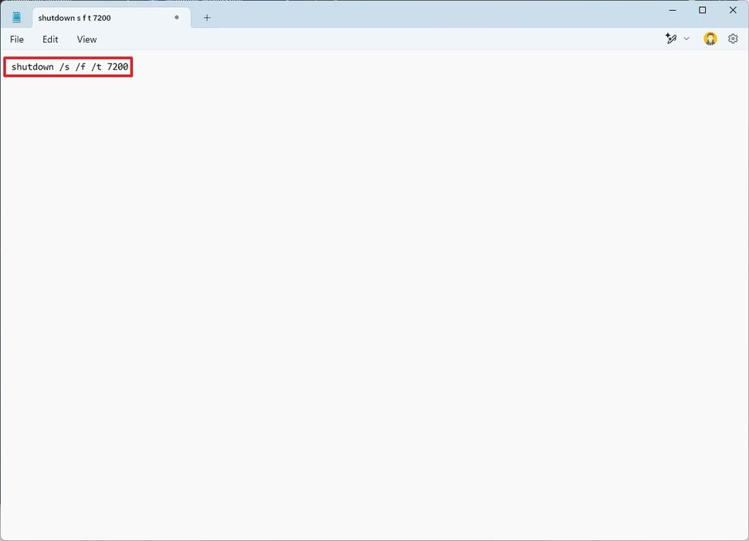Viewport: 749px width, 541px height.
Task: Open the AI Rewrite tool
Action: tap(671, 38)
